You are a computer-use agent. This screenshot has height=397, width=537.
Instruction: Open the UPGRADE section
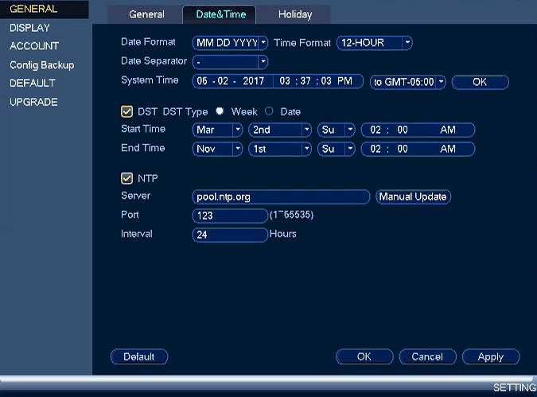(33, 102)
